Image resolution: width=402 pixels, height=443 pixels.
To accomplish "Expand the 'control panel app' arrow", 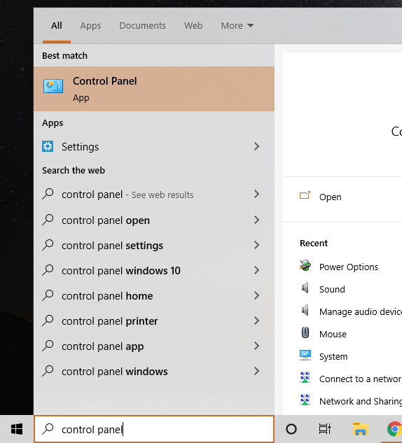I will (256, 346).
